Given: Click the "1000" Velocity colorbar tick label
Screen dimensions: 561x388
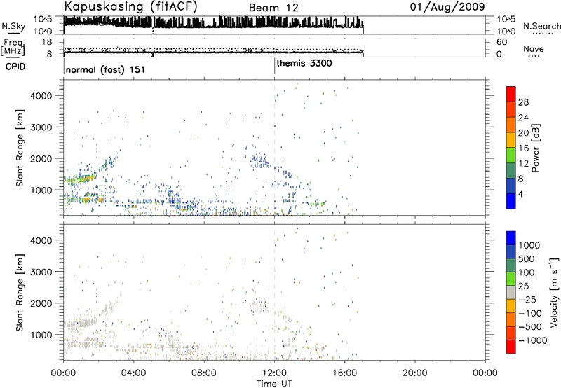Looking at the screenshot, I should pyautogui.click(x=529, y=245).
